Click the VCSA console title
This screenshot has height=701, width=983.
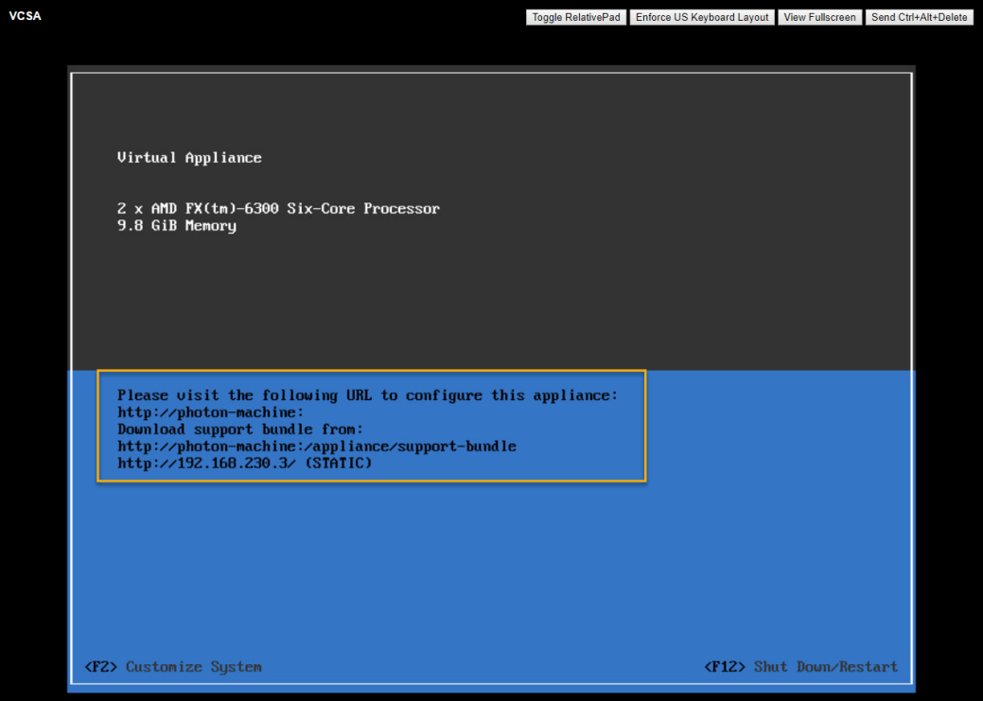[26, 16]
